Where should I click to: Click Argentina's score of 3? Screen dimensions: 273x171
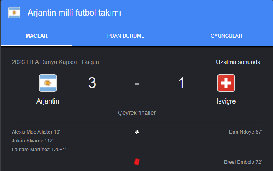point(92,83)
